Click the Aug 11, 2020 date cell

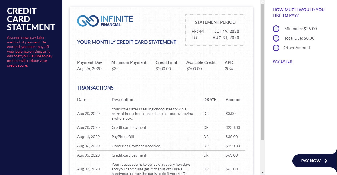tap(88, 137)
